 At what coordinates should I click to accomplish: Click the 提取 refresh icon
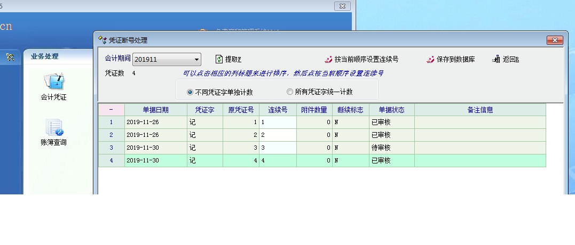tap(219, 59)
